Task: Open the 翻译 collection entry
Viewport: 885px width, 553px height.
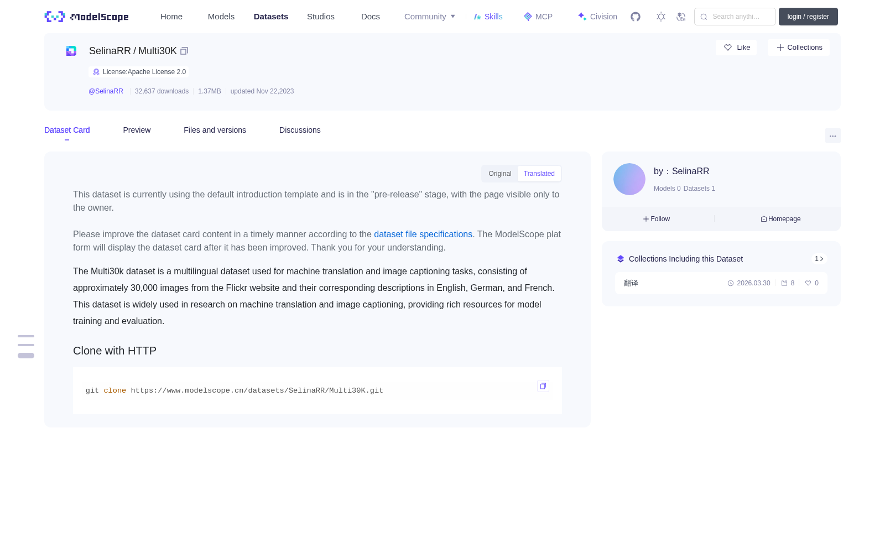Action: pos(721,283)
